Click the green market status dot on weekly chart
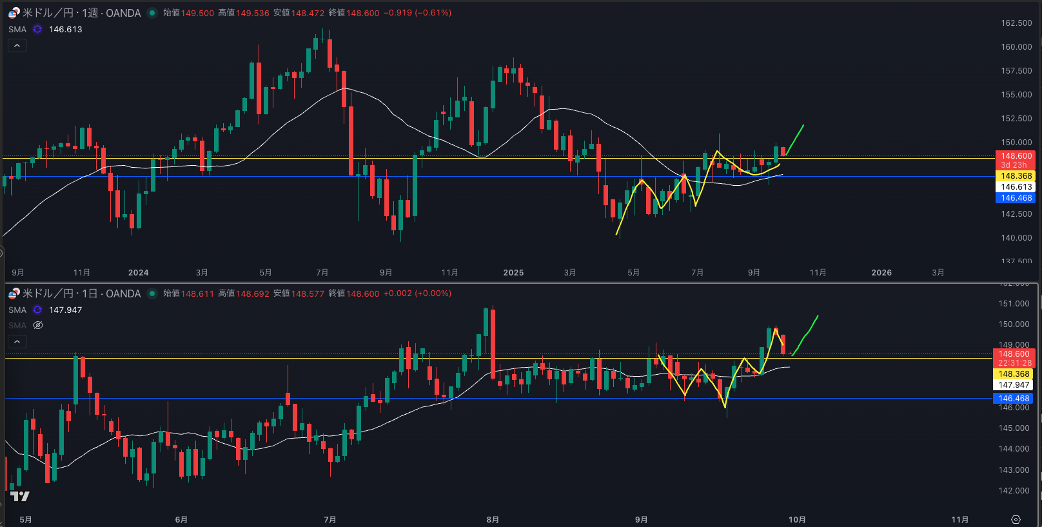1042x527 pixels. (152, 13)
